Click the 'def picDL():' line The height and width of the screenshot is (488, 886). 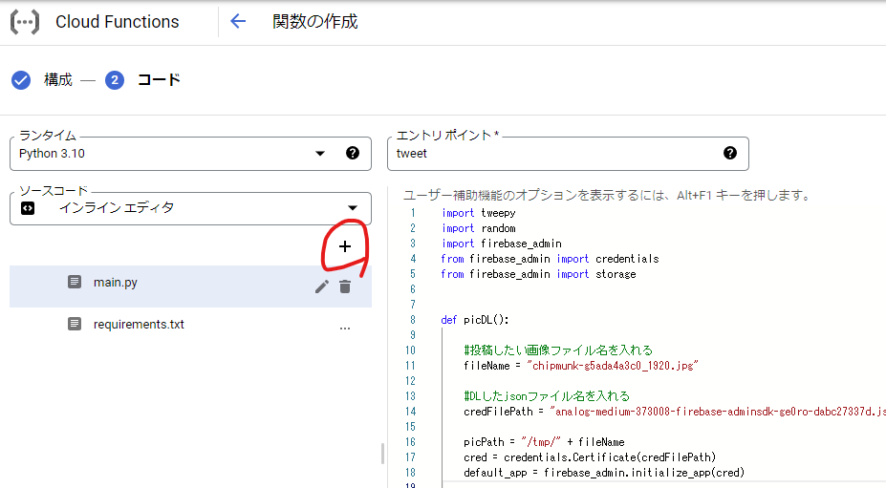(475, 320)
